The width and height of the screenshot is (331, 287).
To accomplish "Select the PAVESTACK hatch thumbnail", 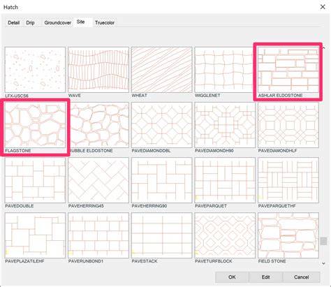I will click(162, 235).
